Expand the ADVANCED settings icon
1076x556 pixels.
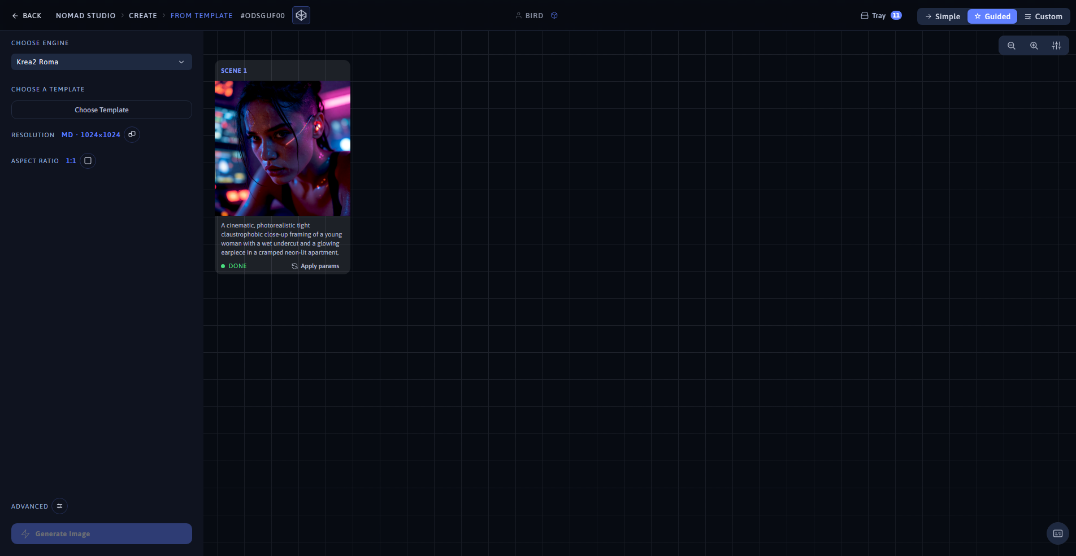coord(59,506)
